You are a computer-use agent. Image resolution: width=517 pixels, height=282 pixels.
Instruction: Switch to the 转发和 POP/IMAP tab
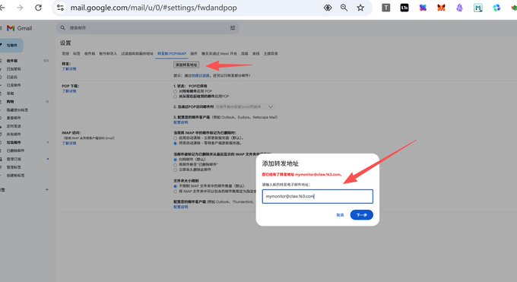(172, 53)
